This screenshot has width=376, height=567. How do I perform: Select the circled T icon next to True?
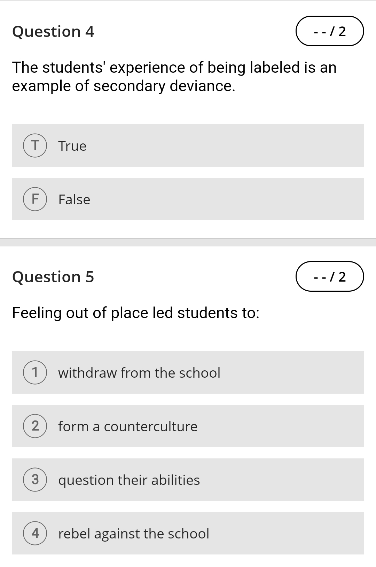[34, 146]
